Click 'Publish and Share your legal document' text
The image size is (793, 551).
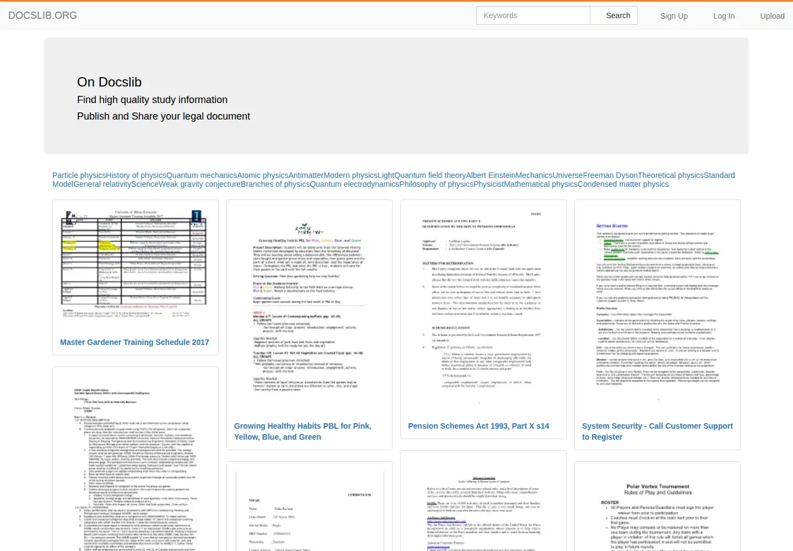tap(164, 116)
